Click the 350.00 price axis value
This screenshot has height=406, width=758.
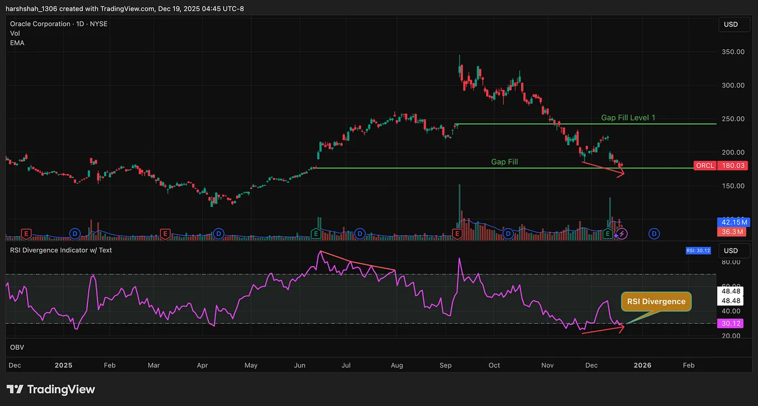pos(732,52)
